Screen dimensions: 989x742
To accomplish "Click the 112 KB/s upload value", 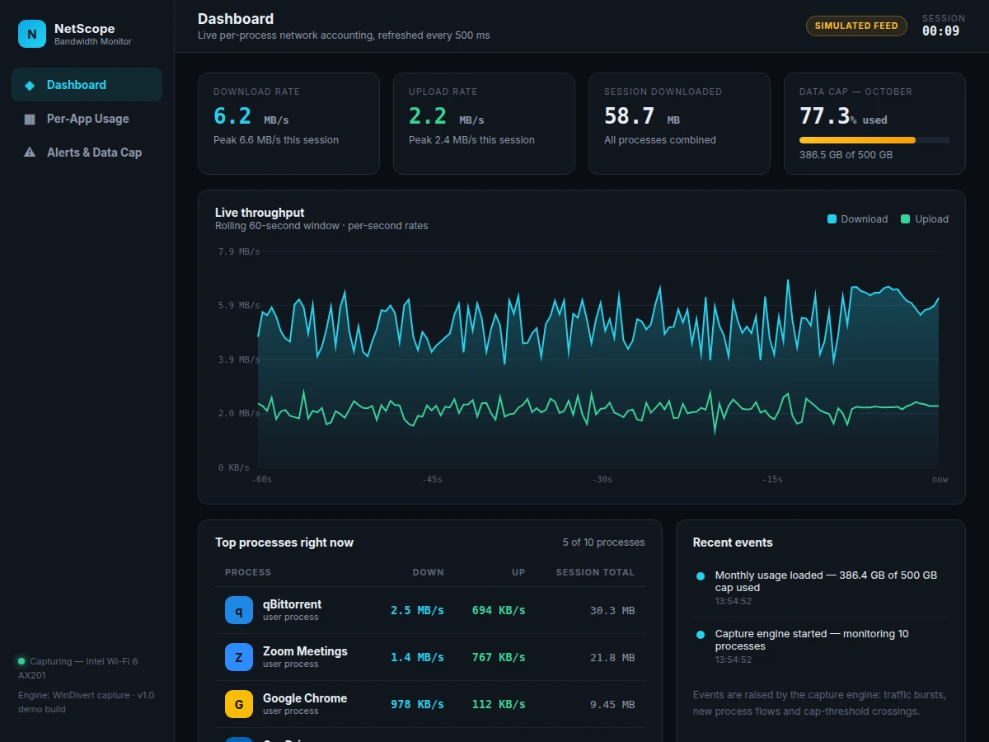I will pyautogui.click(x=499, y=705).
